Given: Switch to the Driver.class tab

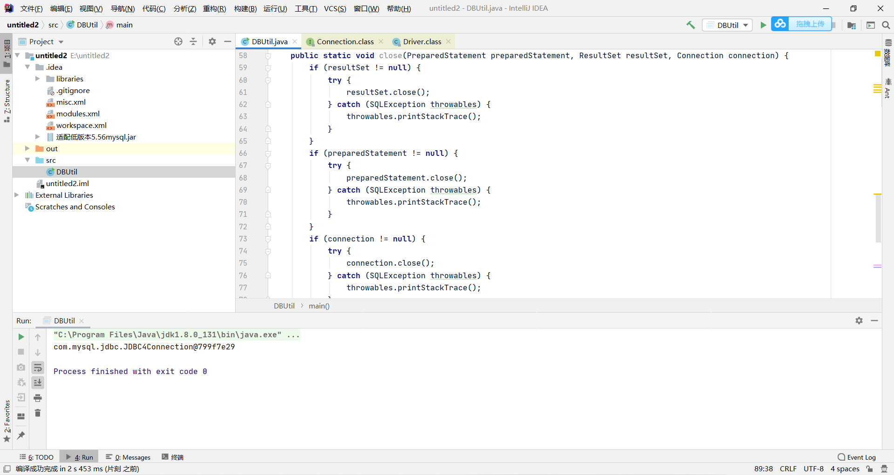Looking at the screenshot, I should [x=422, y=41].
